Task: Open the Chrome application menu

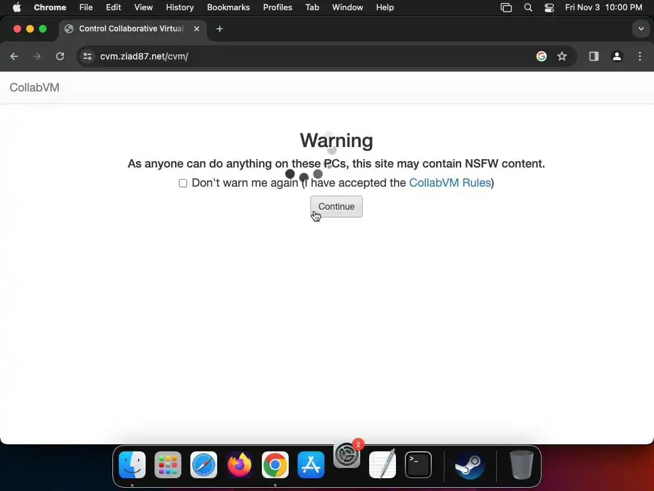Action: click(50, 8)
